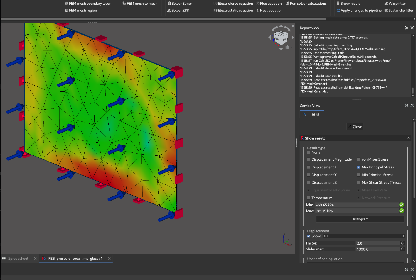416x280 pixels.
Task: Click the displacement Show slider
Action: (x=364, y=236)
